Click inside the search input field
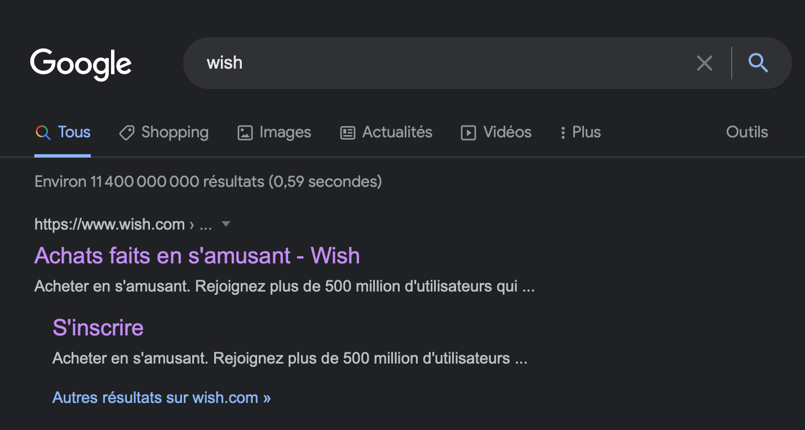The height and width of the screenshot is (430, 805). coord(395,63)
